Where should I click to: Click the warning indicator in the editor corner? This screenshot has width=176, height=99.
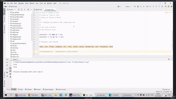(167, 13)
